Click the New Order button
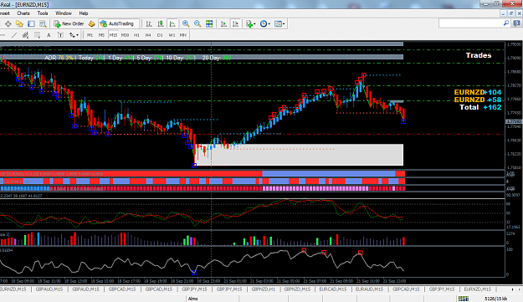The image size is (523, 302). point(69,23)
